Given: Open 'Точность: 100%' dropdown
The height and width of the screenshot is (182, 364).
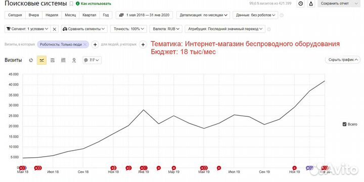Looking at the screenshot, I should point(128,29).
